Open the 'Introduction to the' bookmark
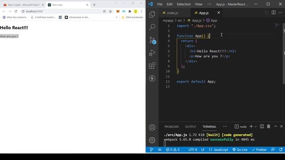285x160 pixels. [x=77, y=17]
